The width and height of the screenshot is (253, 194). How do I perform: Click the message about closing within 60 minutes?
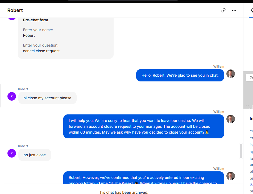144,126
